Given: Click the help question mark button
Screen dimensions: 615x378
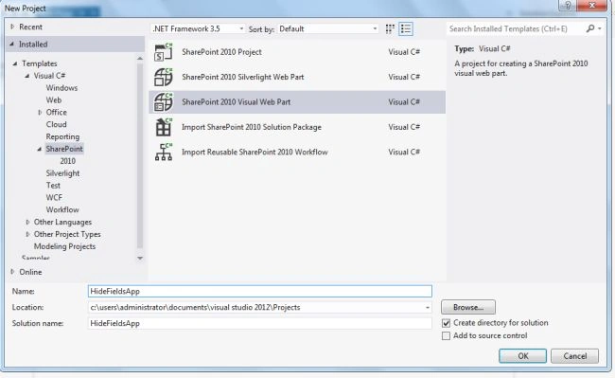Looking at the screenshot, I should click(x=568, y=6).
